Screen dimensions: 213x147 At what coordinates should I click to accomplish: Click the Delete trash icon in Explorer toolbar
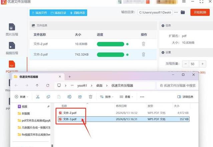pos(90,97)
